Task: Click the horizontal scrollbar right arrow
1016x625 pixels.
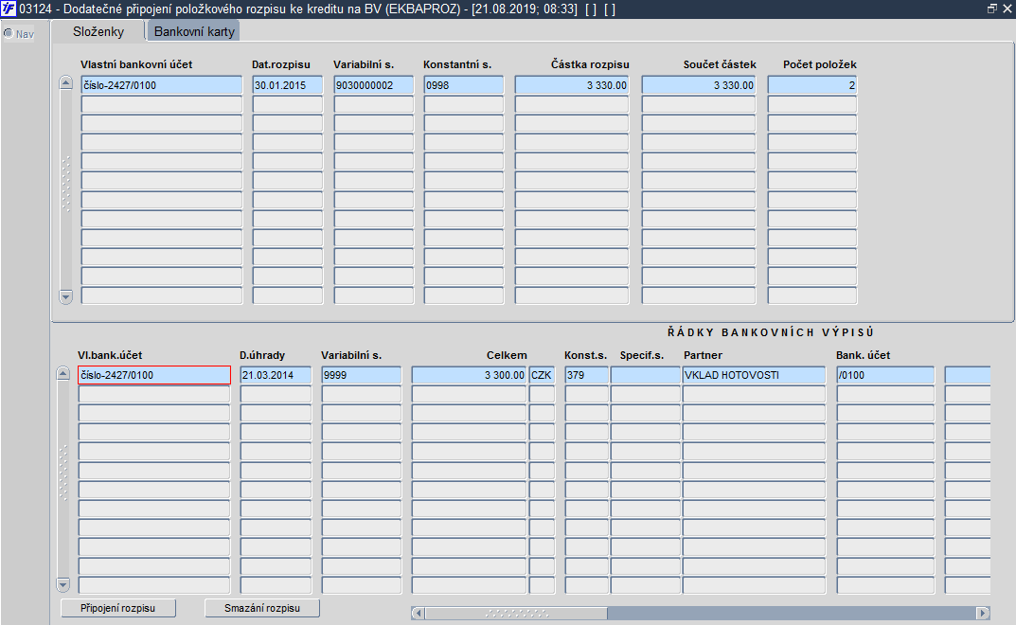Action: tap(983, 614)
